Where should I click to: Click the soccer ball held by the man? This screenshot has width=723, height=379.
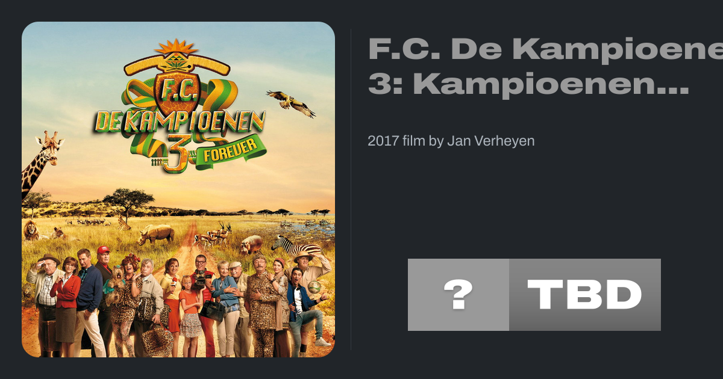[x=315, y=286]
